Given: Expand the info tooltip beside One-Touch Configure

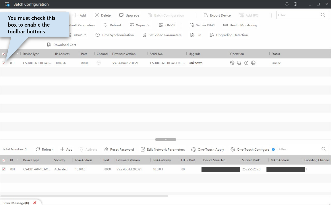Looking at the screenshot, I should point(273,149).
